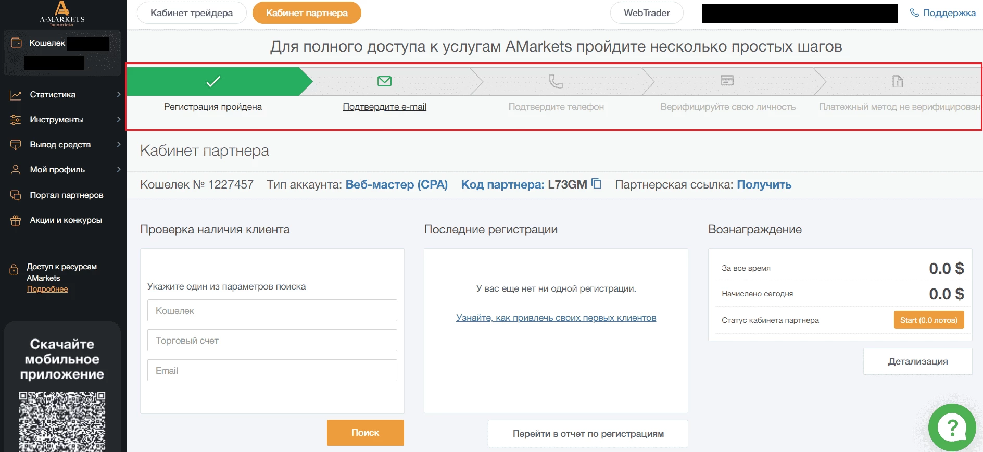
Task: Open the green help chat bubble
Action: tap(952, 428)
